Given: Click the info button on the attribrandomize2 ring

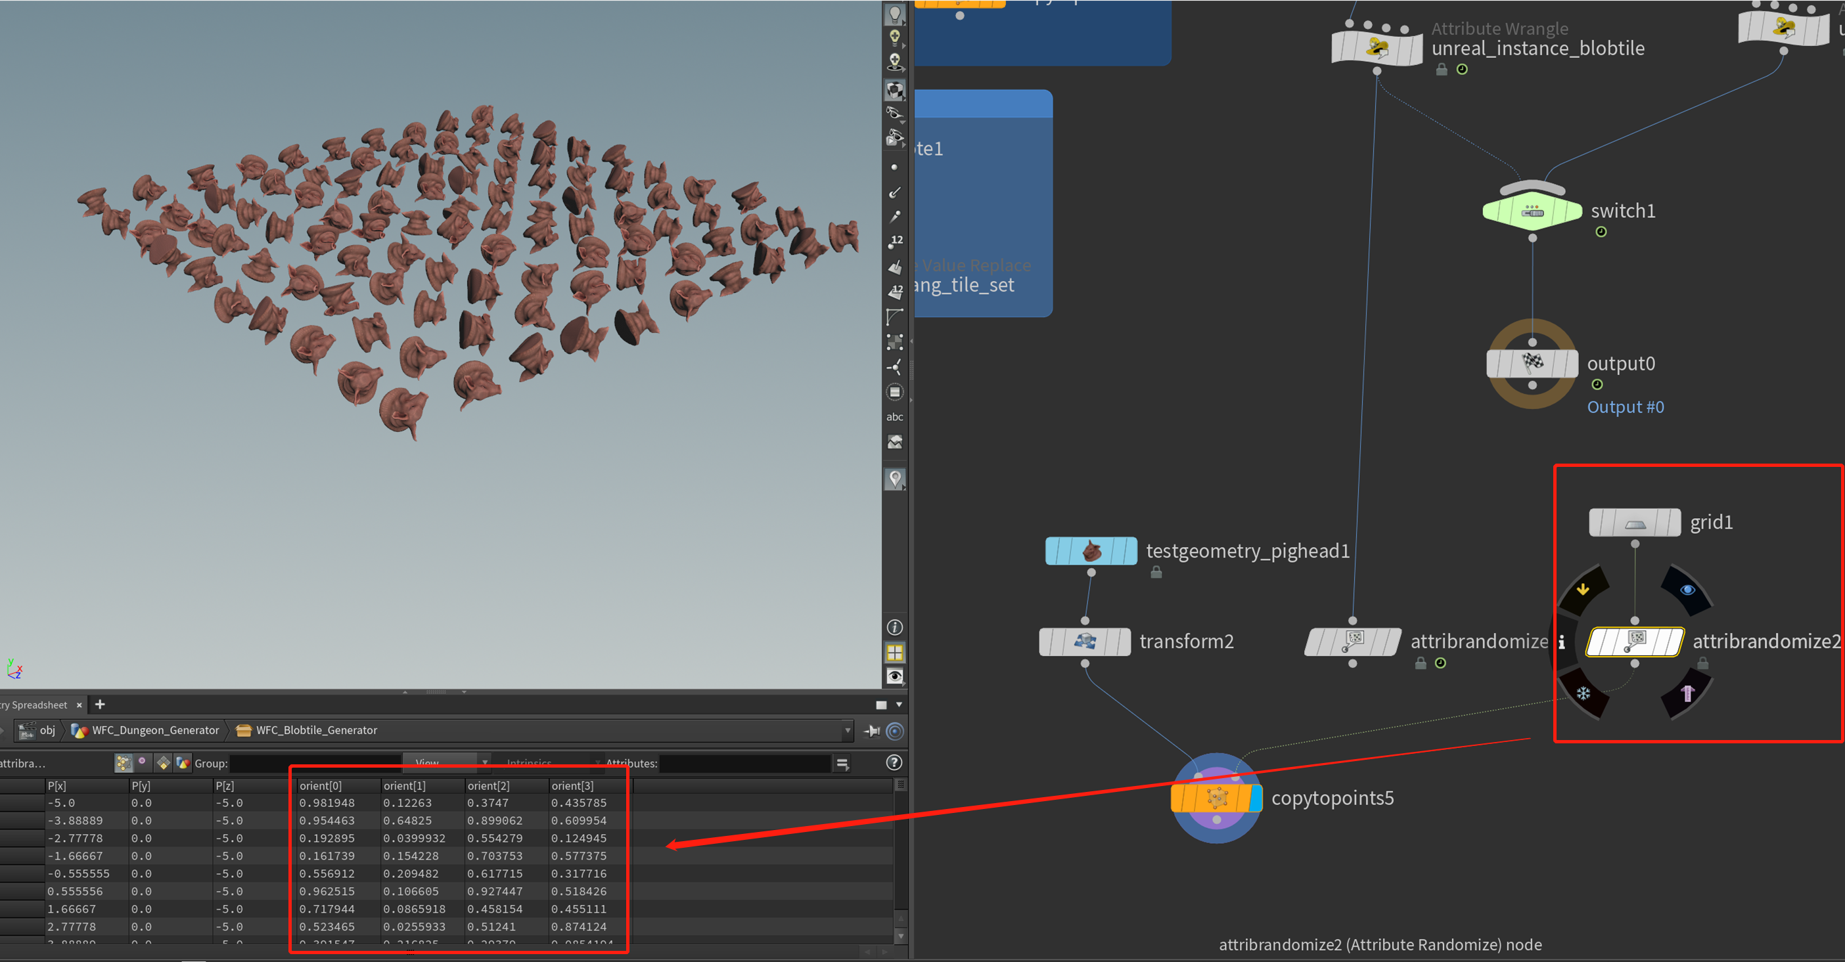Looking at the screenshot, I should (1562, 642).
